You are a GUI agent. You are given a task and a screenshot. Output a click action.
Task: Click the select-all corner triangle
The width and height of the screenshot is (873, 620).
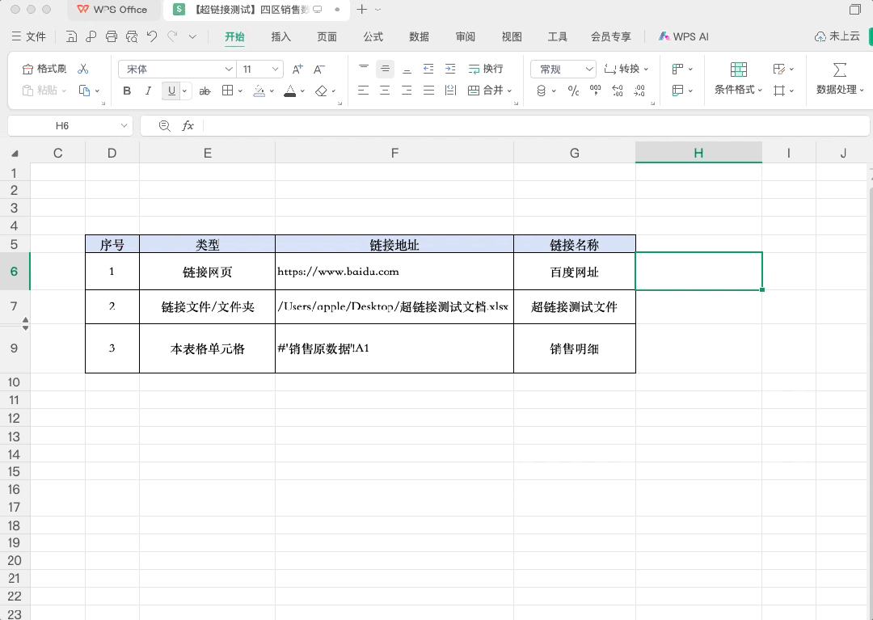click(x=15, y=154)
